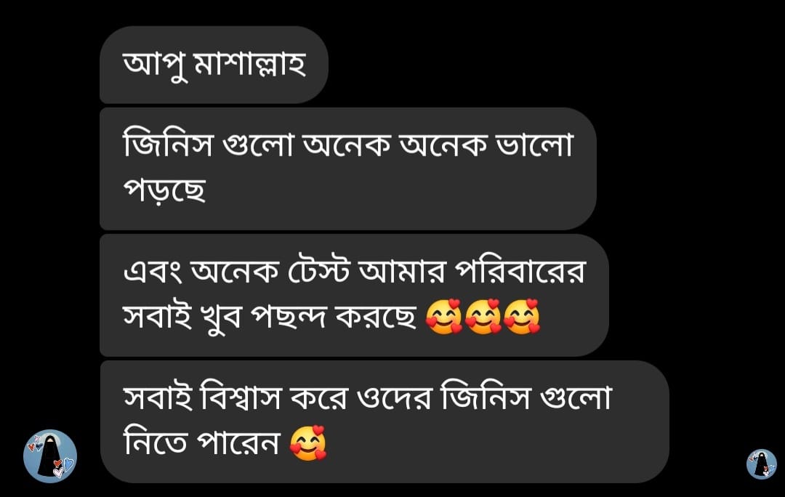Click the message bubble beginning "জিনিস গুলো অনেক অনেক"
Screen dimensions: 785x497
[348, 169]
